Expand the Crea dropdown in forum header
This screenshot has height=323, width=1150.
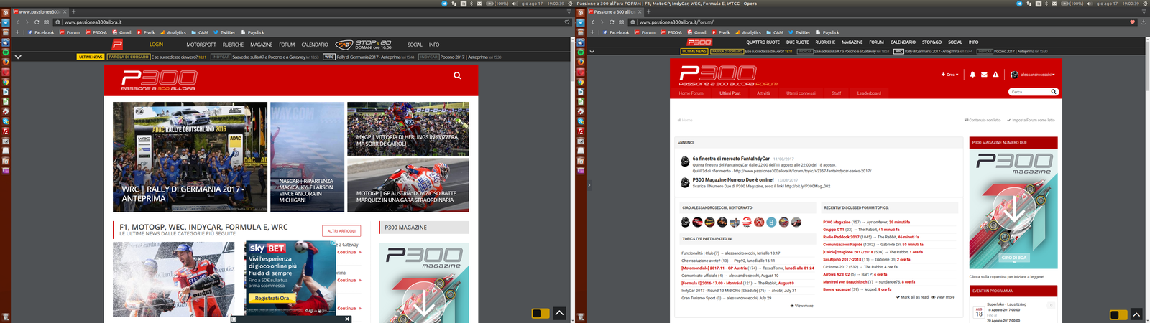click(949, 75)
